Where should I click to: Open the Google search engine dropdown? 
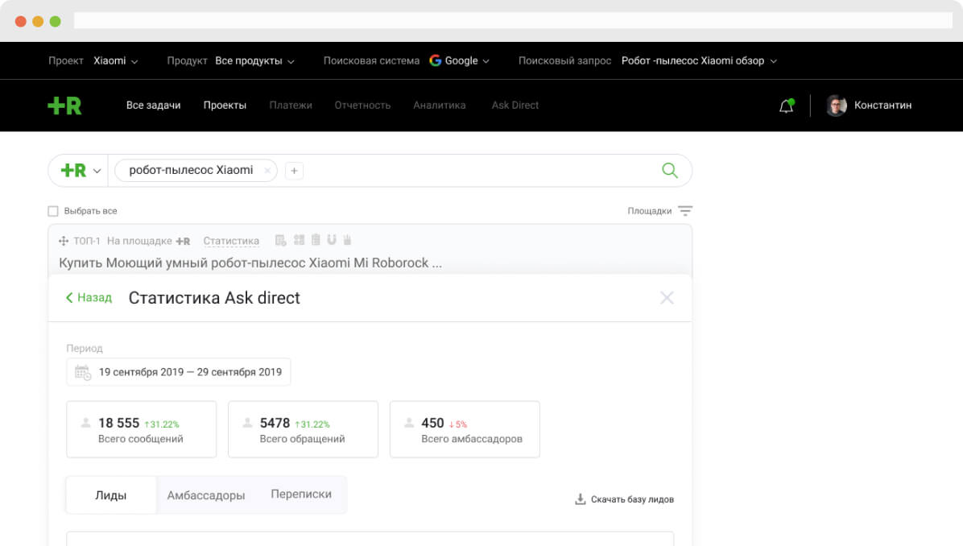(x=460, y=61)
